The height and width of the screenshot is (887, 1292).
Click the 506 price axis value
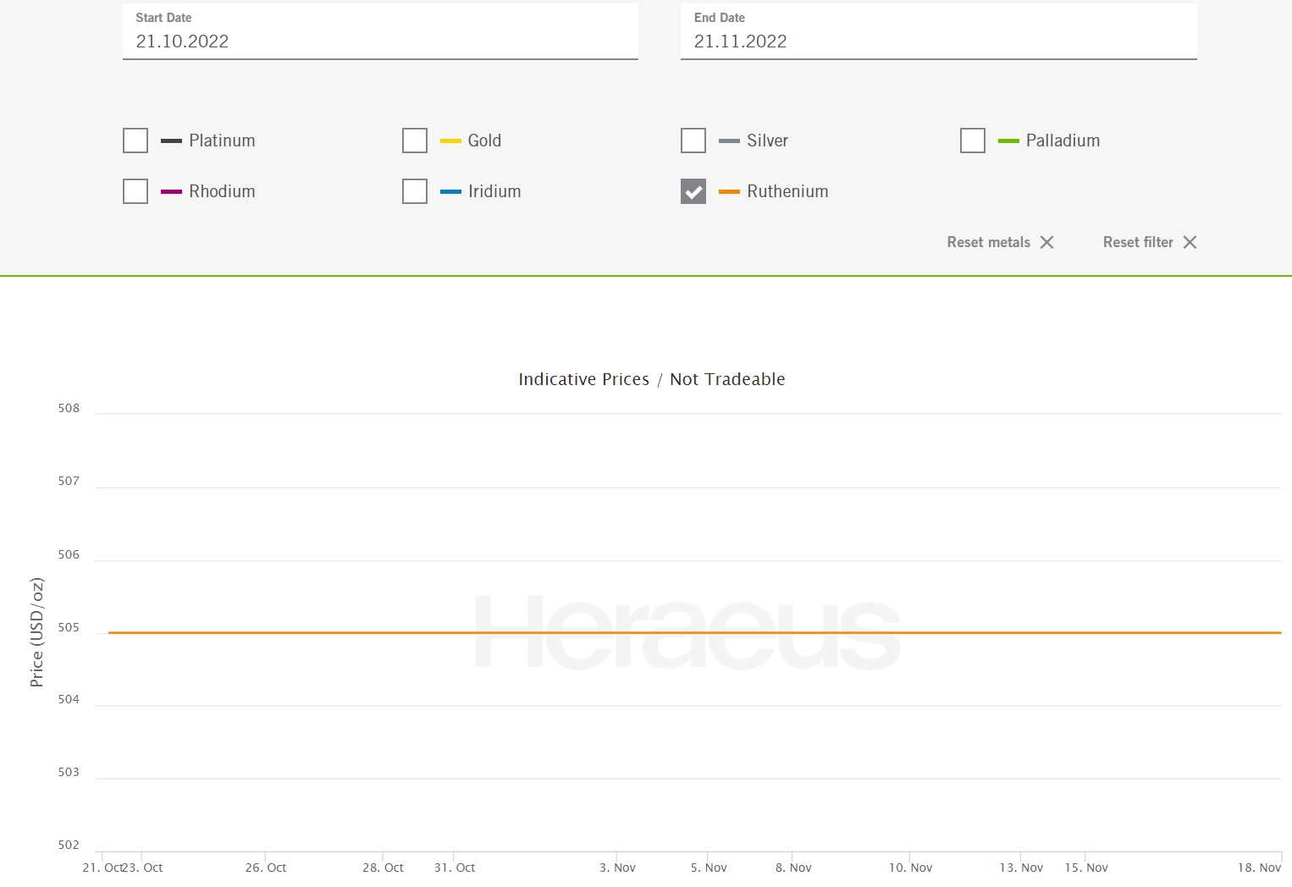coord(69,554)
